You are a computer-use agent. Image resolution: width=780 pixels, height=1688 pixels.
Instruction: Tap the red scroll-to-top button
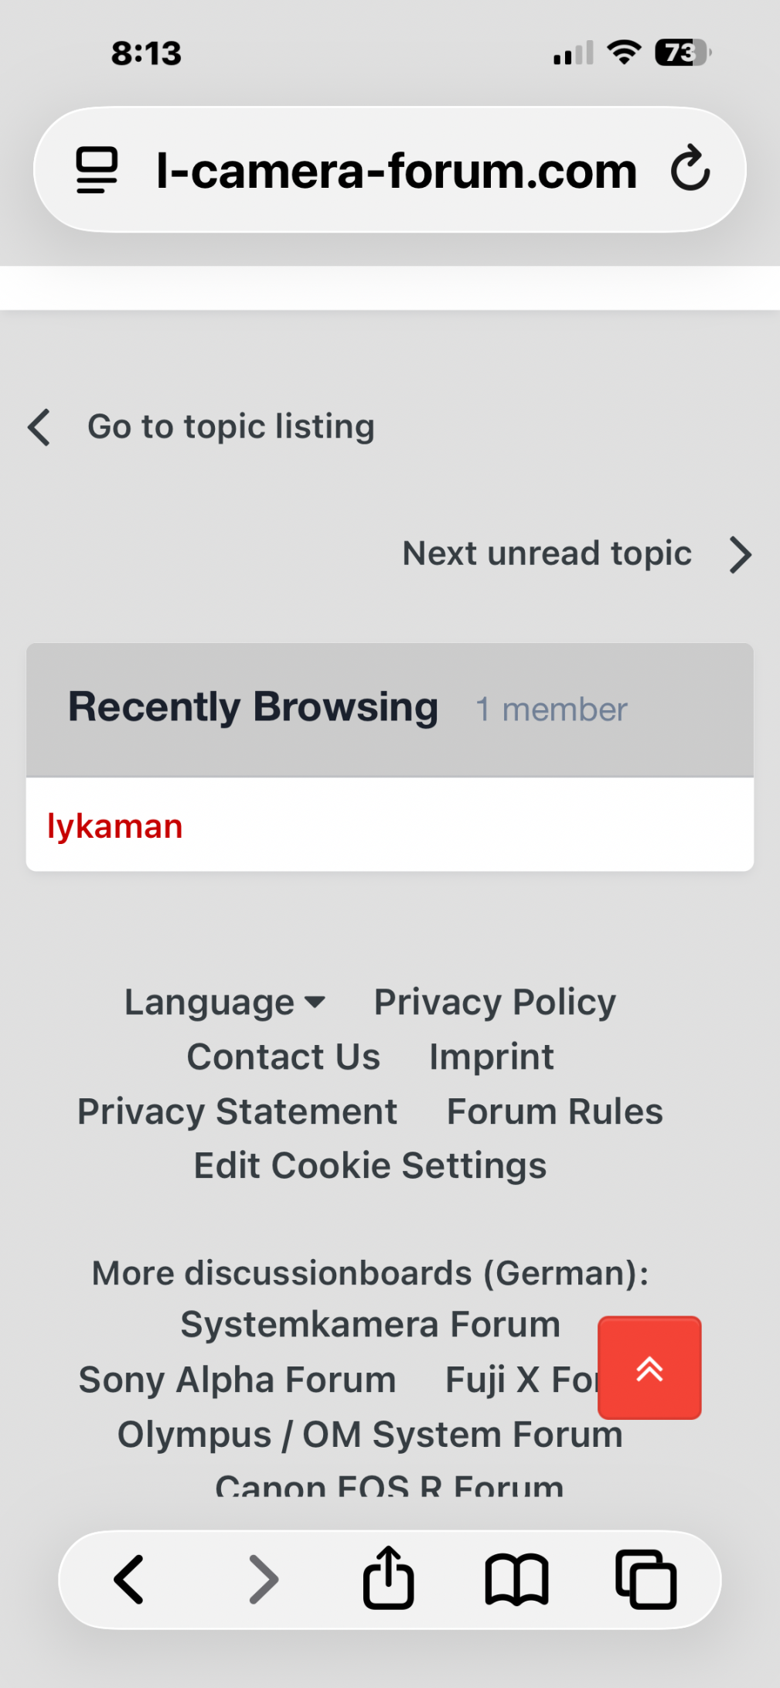pos(649,1367)
